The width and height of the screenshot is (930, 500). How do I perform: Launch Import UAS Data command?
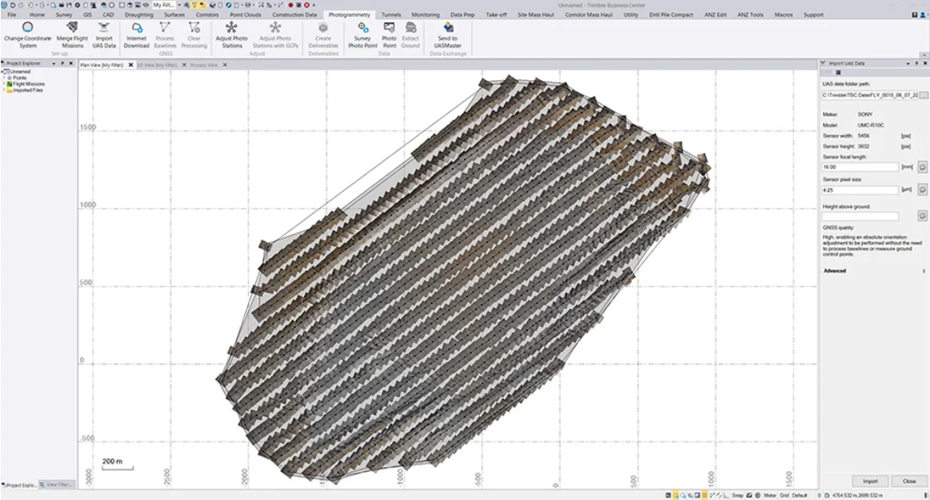[x=104, y=35]
